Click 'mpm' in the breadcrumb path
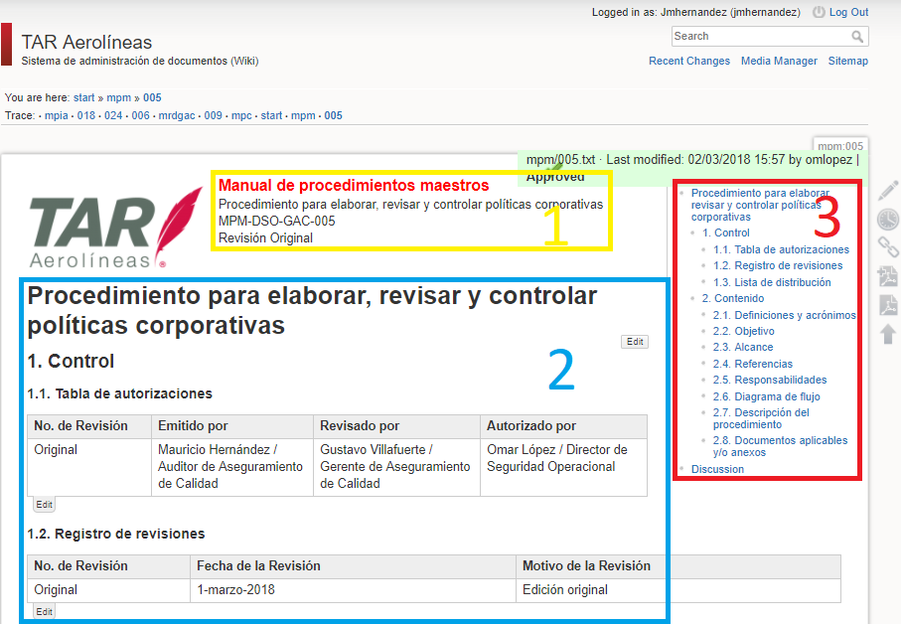The width and height of the screenshot is (903, 624). [118, 98]
